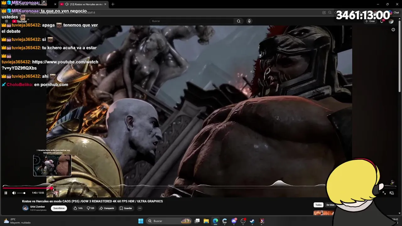Viewport: 402px width, 226px height.
Task: Click the 1:43 / 13:55 time display
Action: tap(38, 193)
